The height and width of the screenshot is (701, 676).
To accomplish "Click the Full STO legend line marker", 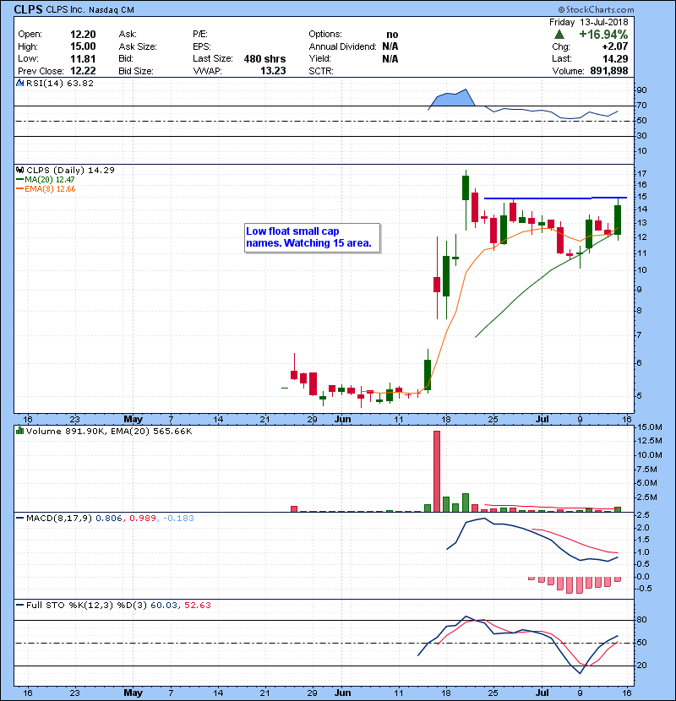I will pyautogui.click(x=19, y=605).
